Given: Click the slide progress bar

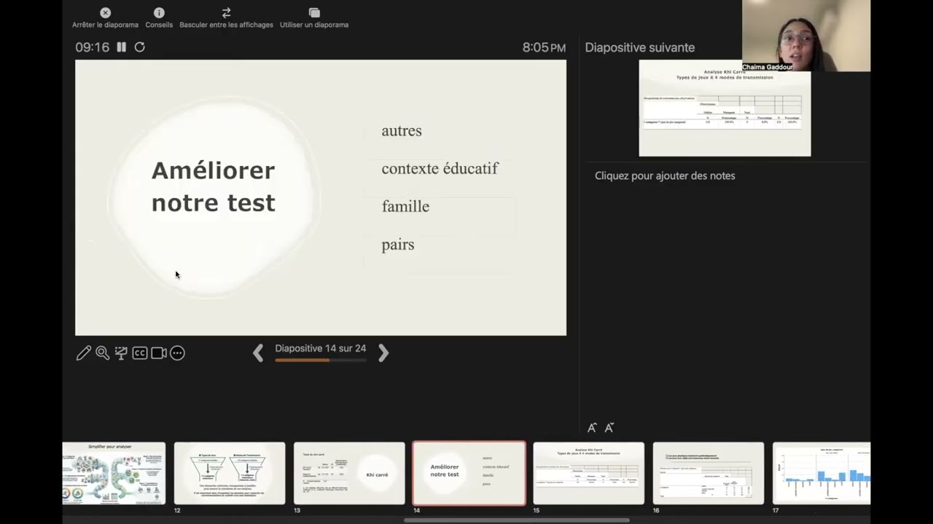Looking at the screenshot, I should click(321, 360).
